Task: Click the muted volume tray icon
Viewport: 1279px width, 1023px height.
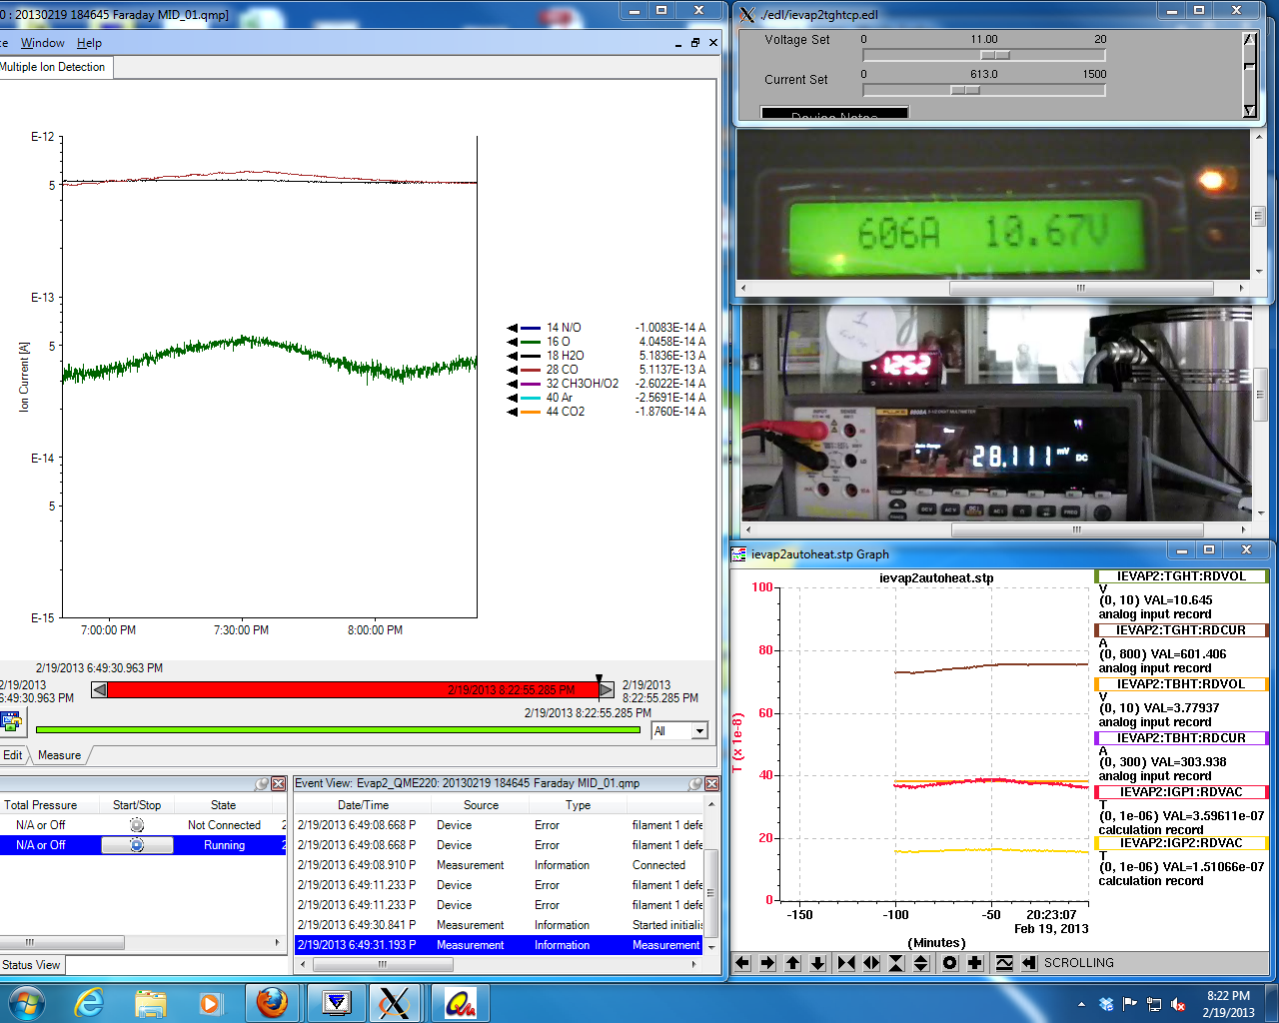Action: [1178, 1004]
